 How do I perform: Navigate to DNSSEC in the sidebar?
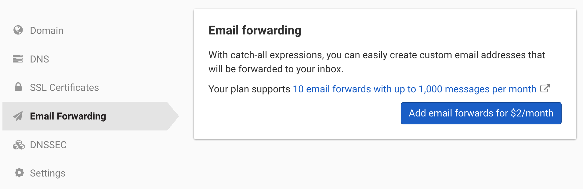(48, 145)
